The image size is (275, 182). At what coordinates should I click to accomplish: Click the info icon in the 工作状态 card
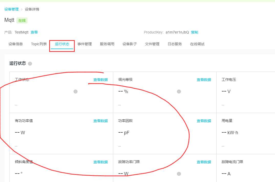click(76, 92)
